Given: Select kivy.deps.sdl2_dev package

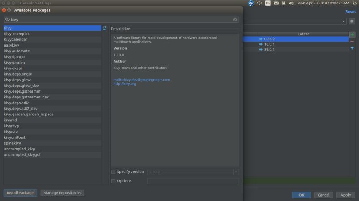Looking at the screenshot, I should coord(52,108).
